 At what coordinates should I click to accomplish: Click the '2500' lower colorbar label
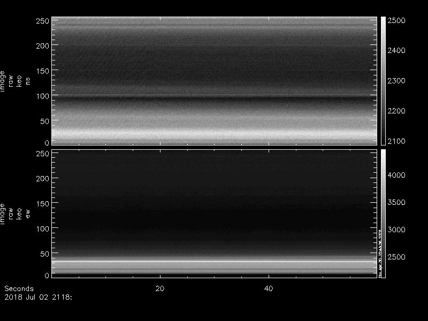tap(396, 257)
